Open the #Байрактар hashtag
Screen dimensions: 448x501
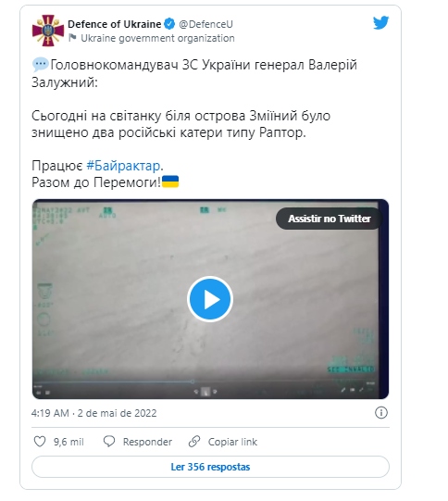coord(123,166)
